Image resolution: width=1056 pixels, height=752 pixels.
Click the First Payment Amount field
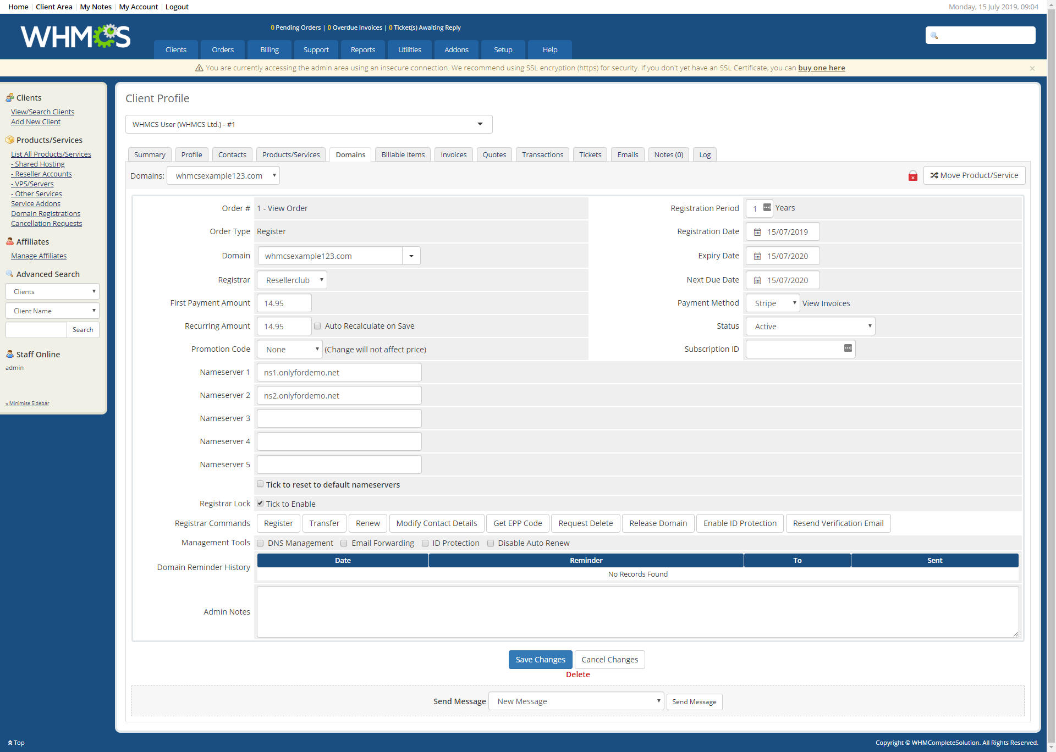[284, 303]
